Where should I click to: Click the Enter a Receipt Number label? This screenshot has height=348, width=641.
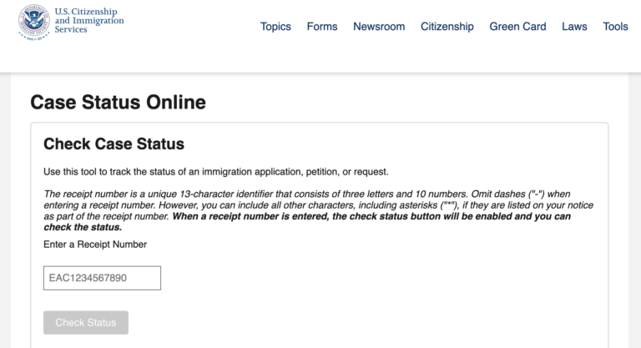(x=95, y=245)
